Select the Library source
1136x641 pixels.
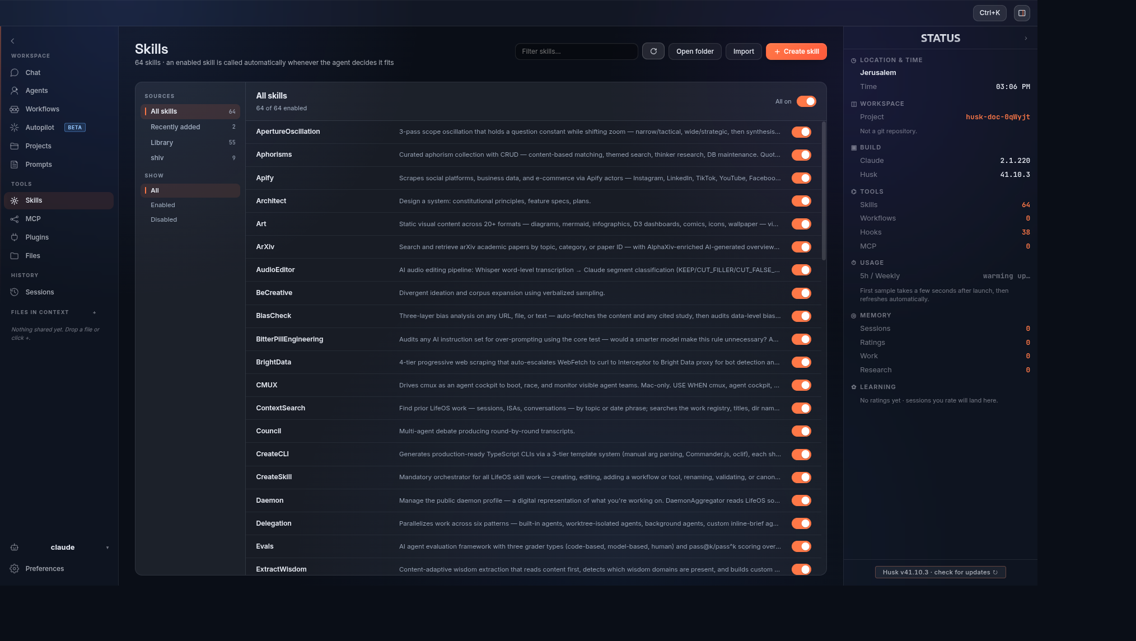coord(190,143)
